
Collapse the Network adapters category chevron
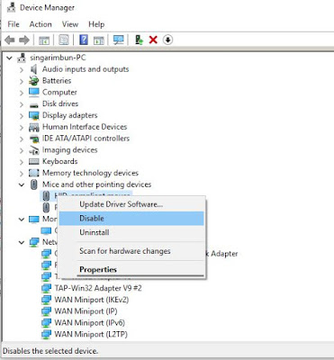[22, 242]
